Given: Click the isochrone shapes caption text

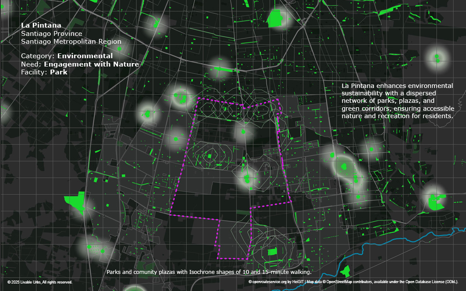Looking at the screenshot, I should (x=209, y=272).
